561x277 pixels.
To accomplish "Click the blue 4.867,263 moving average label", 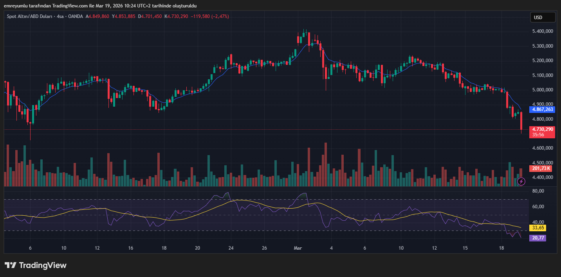I will [x=543, y=109].
